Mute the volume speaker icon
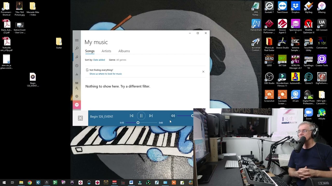Image resolution: width=332 pixels, height=186 pixels. 173,116
